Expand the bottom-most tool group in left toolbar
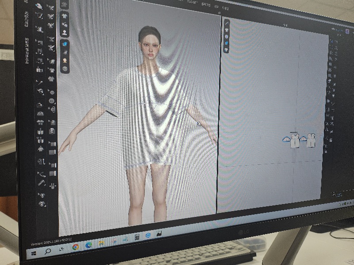 [42, 204]
